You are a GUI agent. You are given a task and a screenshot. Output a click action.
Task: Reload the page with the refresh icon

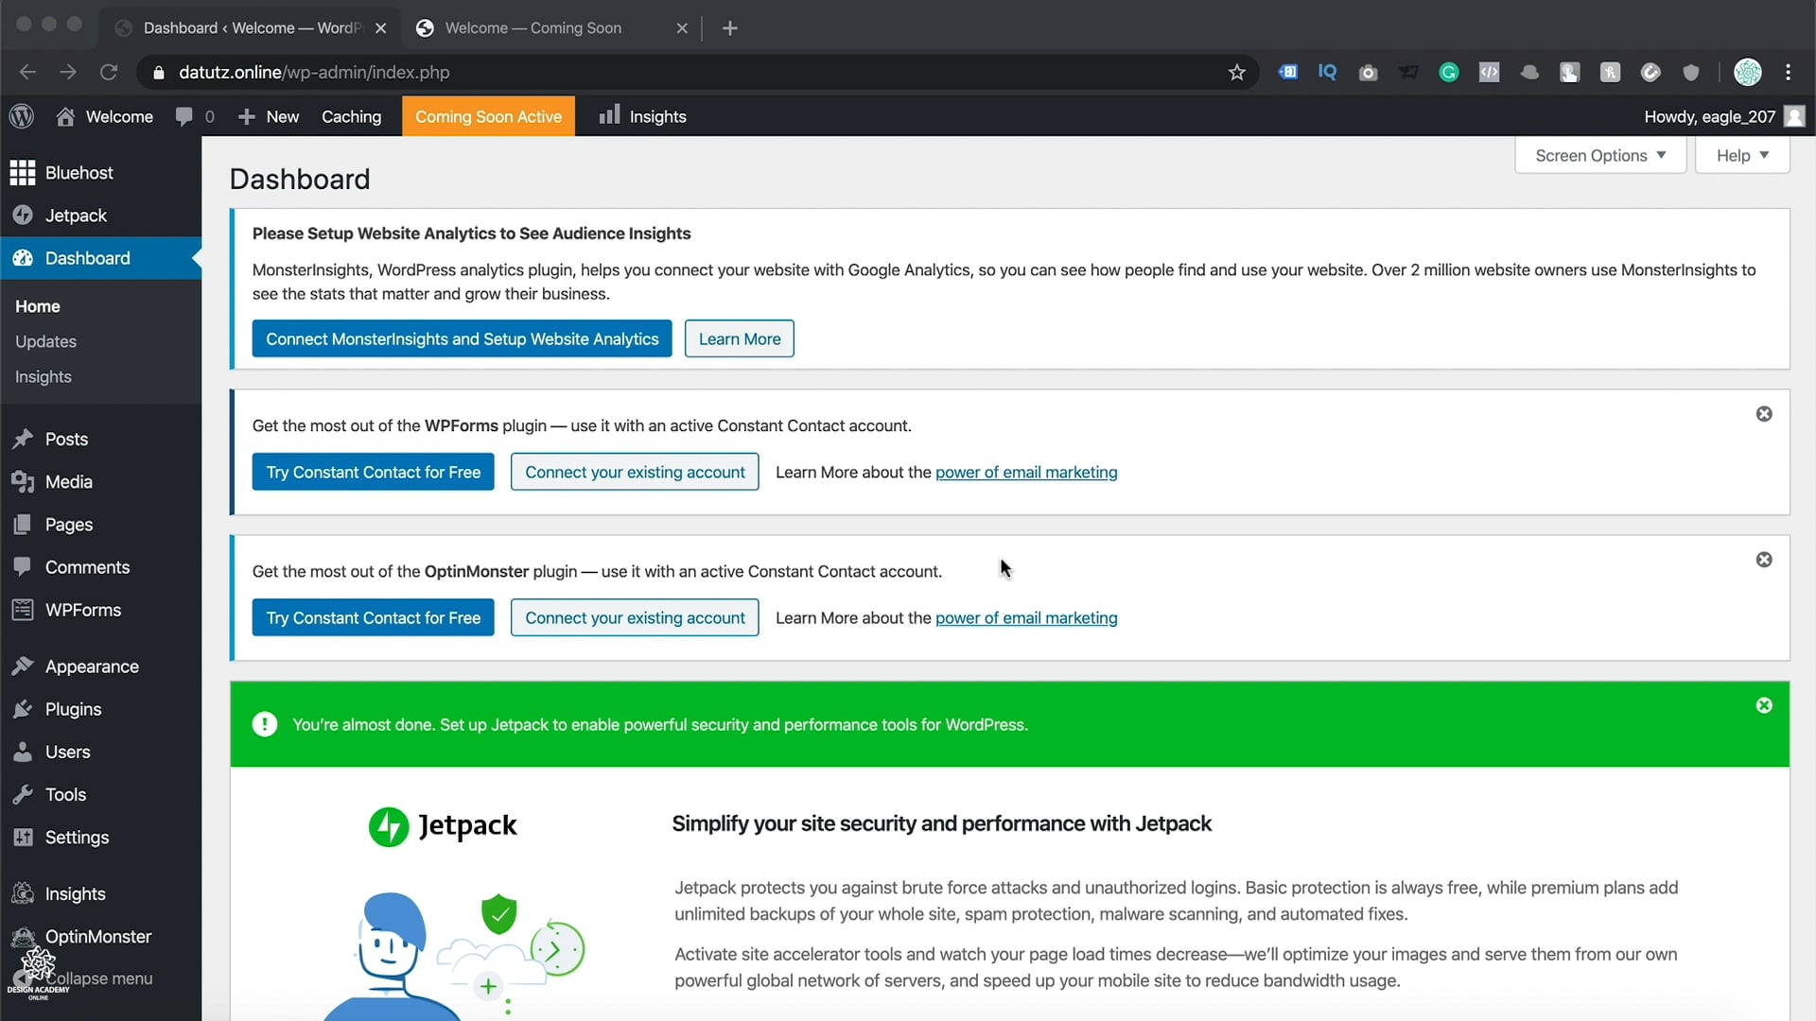click(x=109, y=72)
